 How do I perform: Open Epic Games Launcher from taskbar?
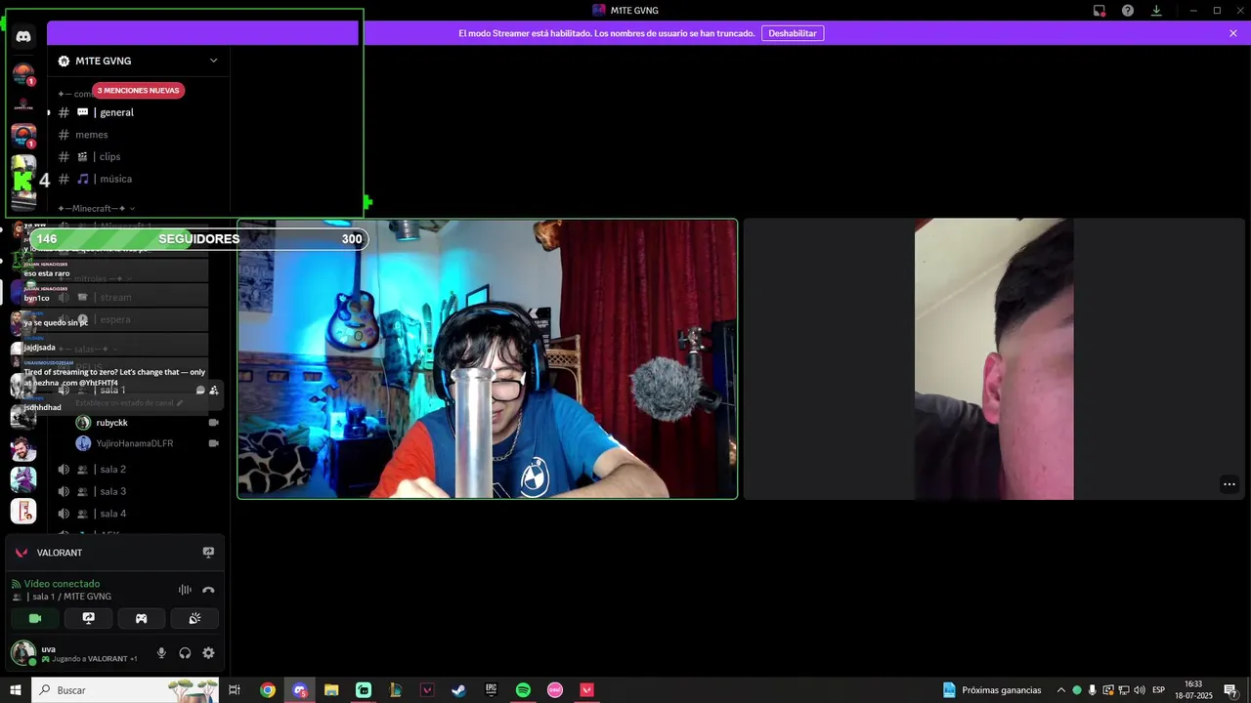[491, 690]
